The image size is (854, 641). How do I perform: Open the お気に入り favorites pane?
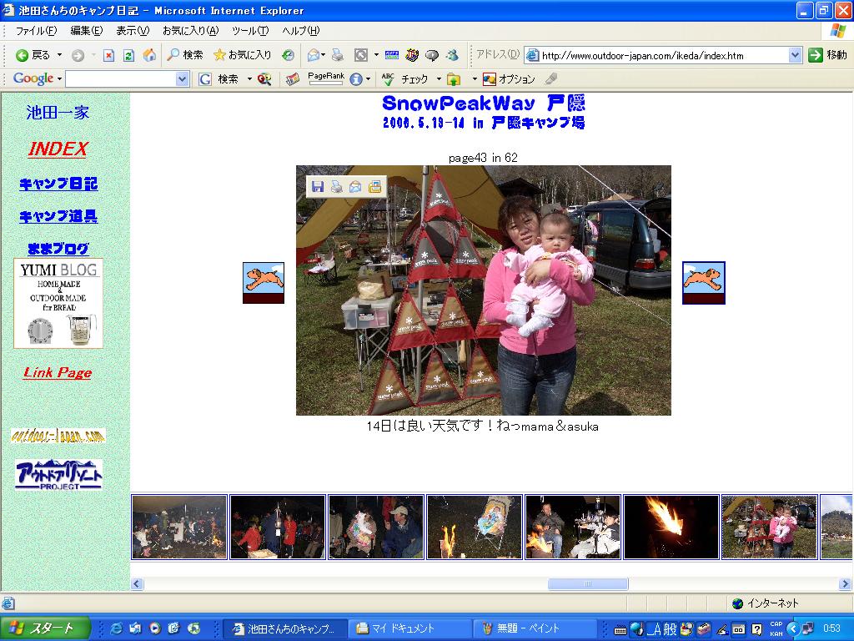(243, 55)
